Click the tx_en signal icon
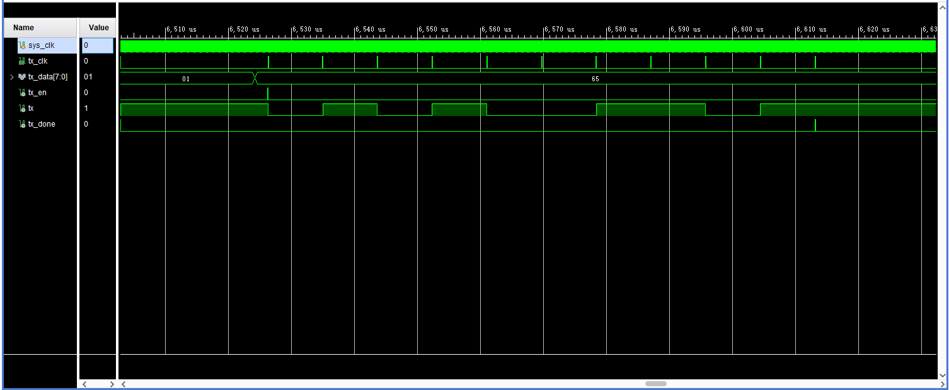 pyautogui.click(x=22, y=93)
